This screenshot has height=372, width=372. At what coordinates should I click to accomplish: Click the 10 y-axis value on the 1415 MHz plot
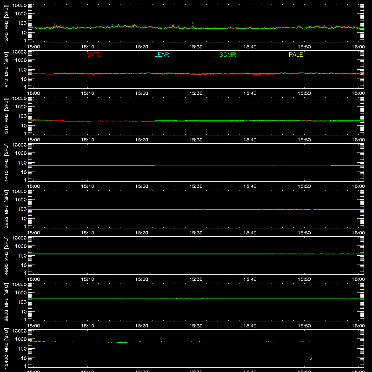[x=24, y=172]
